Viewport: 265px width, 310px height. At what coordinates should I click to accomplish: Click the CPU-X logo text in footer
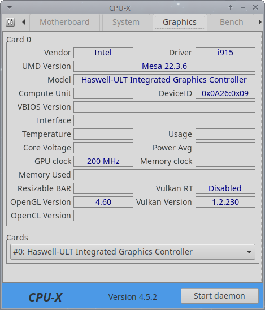pyautogui.click(x=45, y=298)
